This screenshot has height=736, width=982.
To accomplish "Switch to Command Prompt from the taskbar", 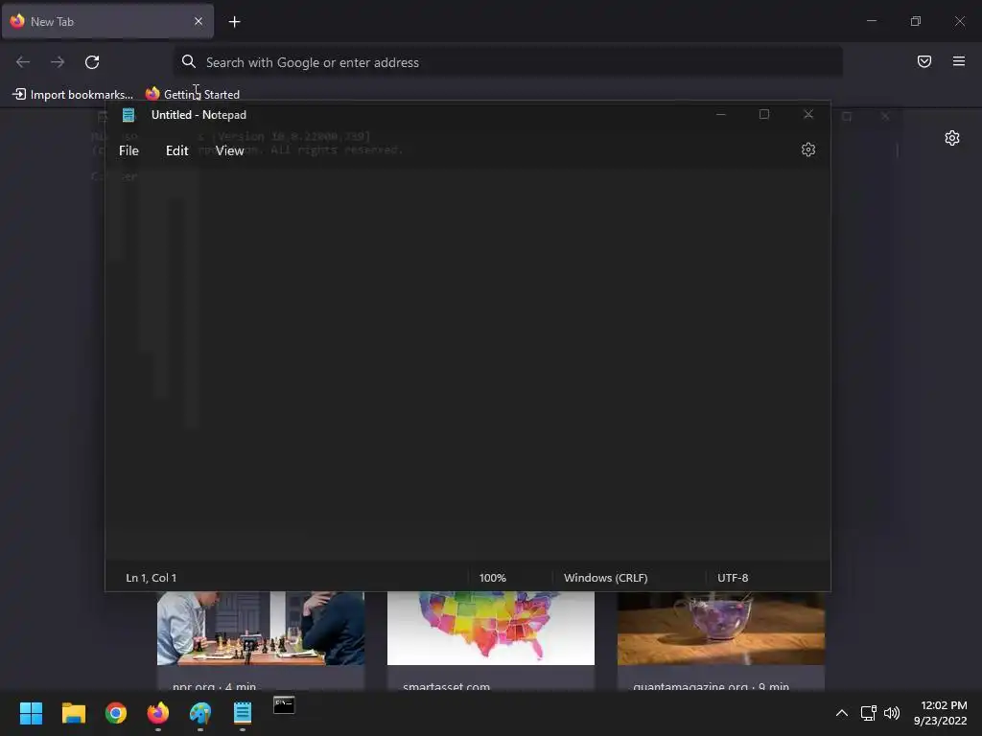I will coord(284,706).
